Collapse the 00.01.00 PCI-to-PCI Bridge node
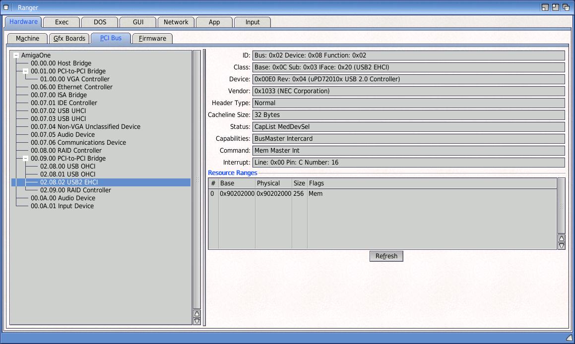Image resolution: width=575 pixels, height=344 pixels. [x=25, y=71]
